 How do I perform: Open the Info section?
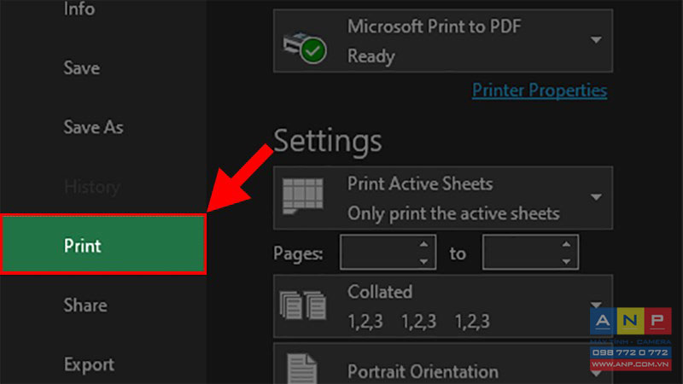79,9
